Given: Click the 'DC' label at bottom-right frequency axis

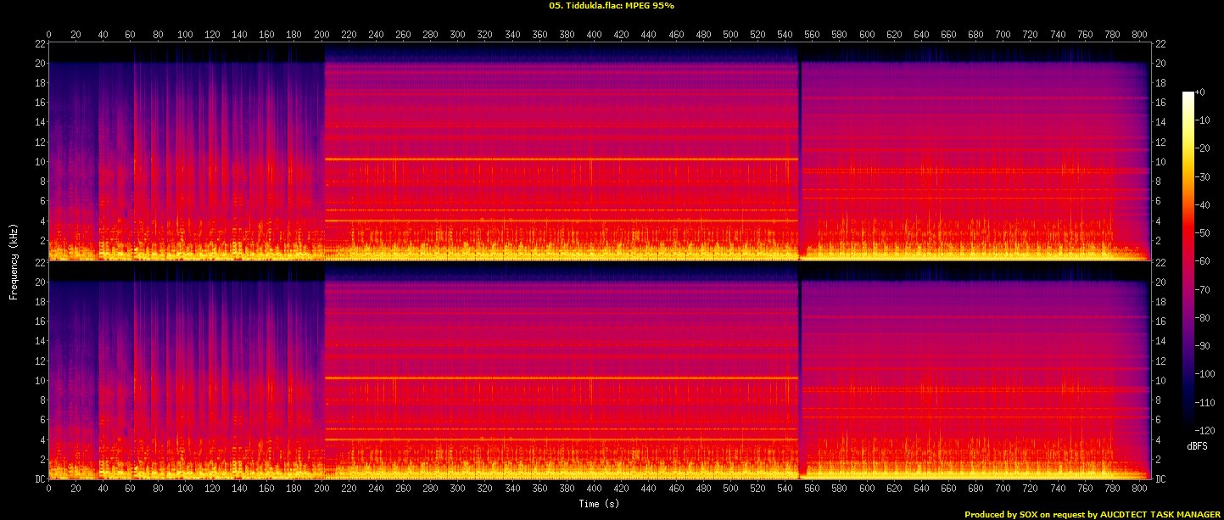Looking at the screenshot, I should click(x=1159, y=479).
